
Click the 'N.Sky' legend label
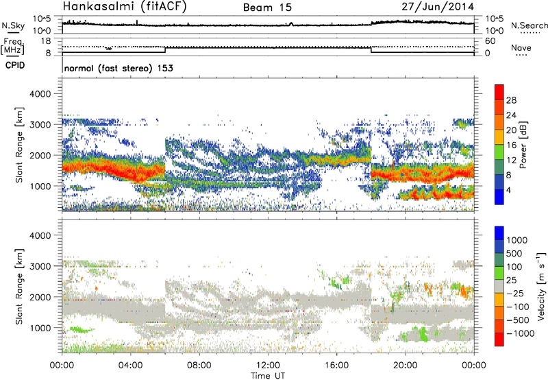point(13,25)
